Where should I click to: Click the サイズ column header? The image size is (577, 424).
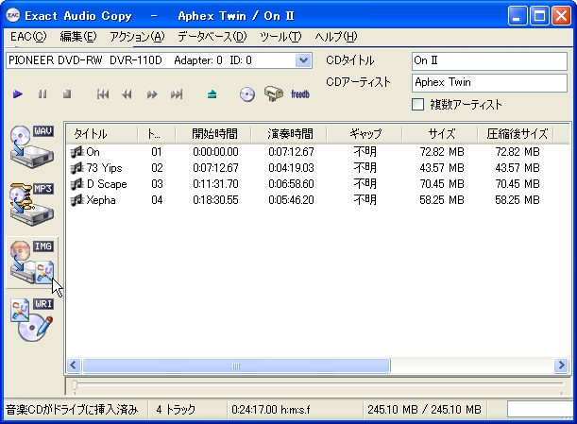(x=440, y=133)
